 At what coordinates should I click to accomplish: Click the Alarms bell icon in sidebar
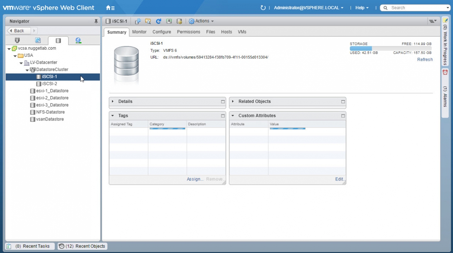point(445,72)
